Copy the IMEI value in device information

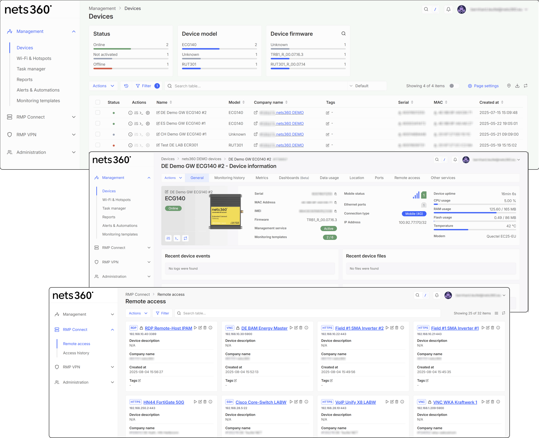[336, 211]
